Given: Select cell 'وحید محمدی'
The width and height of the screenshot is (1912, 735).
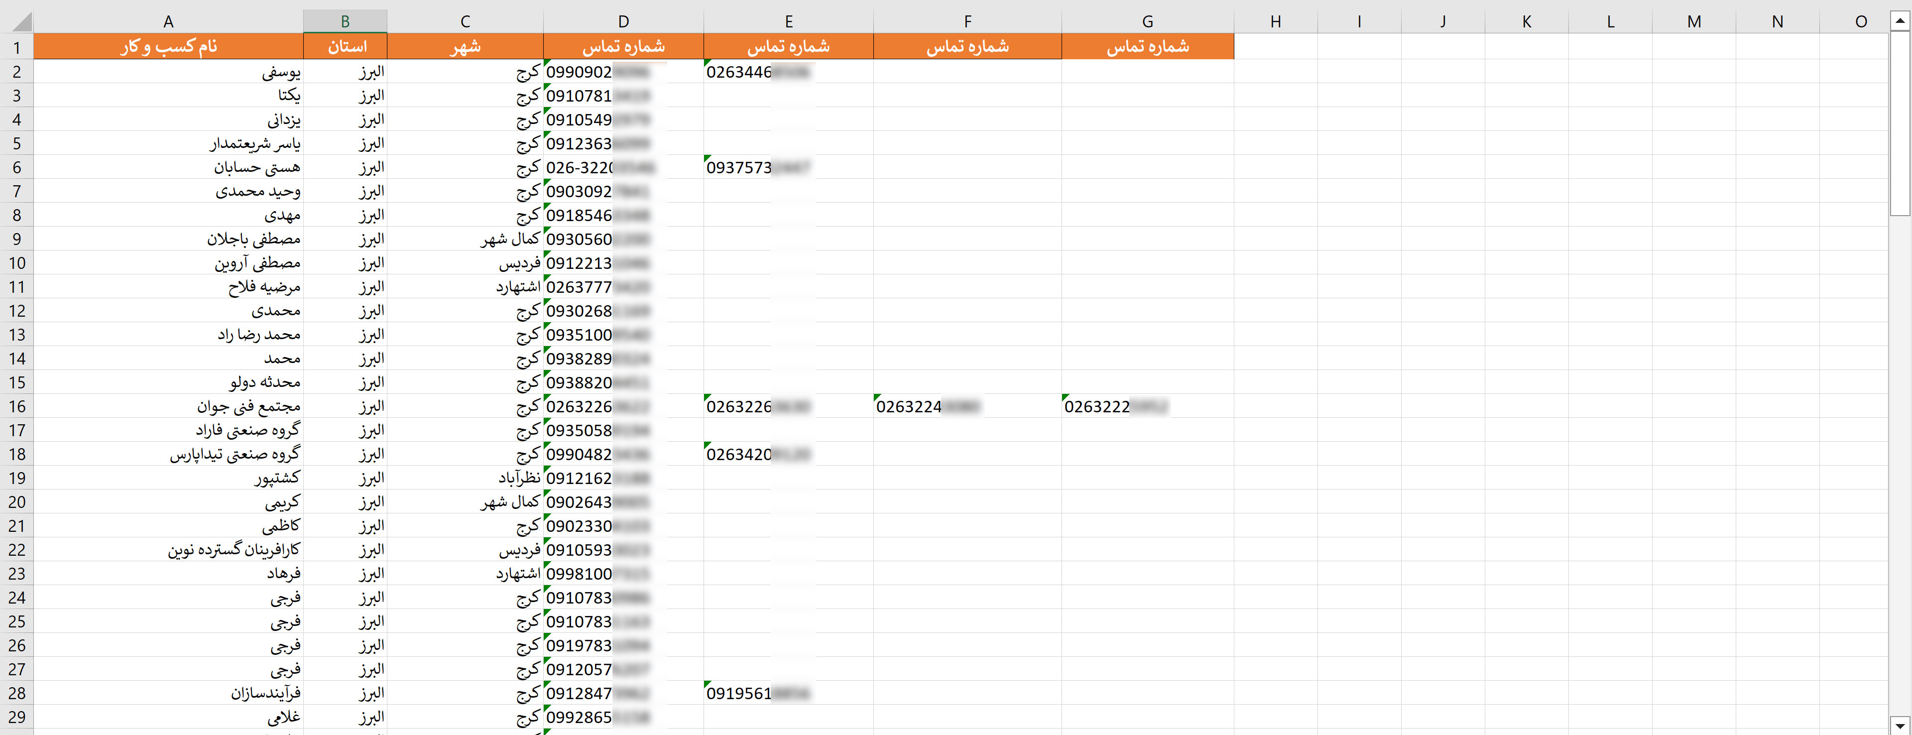Looking at the screenshot, I should point(168,191).
